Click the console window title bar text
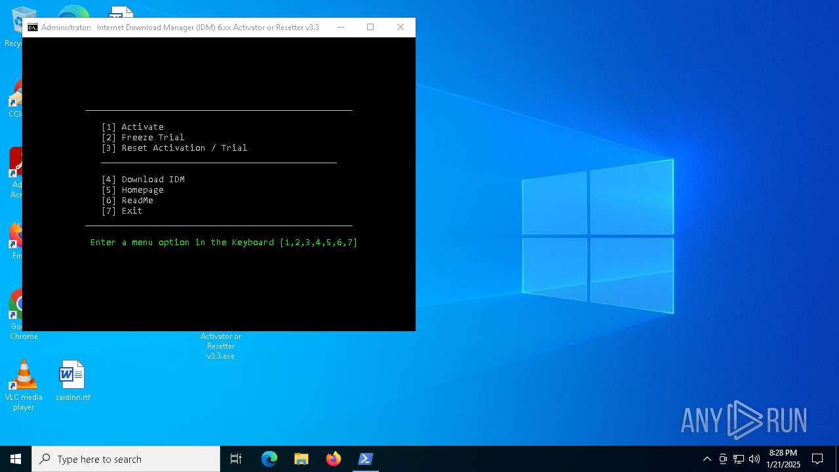The width and height of the screenshot is (839, 472). pyautogui.click(x=180, y=28)
